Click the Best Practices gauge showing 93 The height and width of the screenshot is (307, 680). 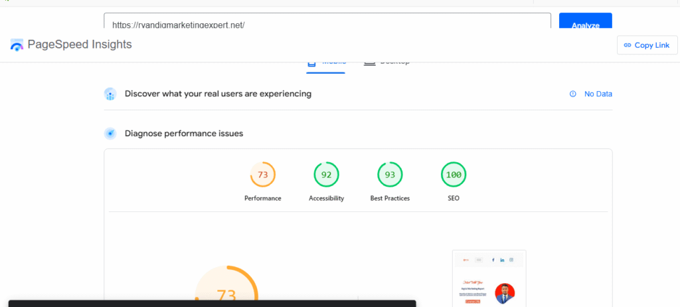tap(390, 175)
